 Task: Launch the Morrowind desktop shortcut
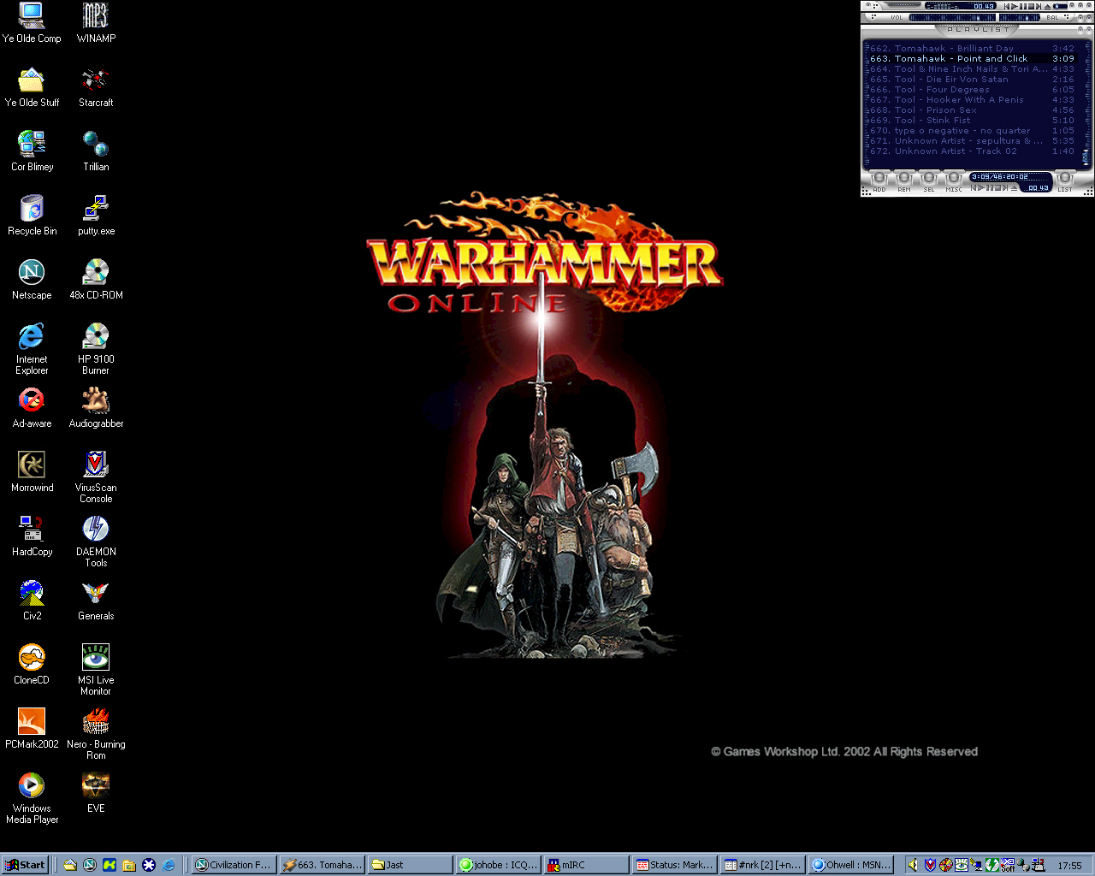coord(32,472)
